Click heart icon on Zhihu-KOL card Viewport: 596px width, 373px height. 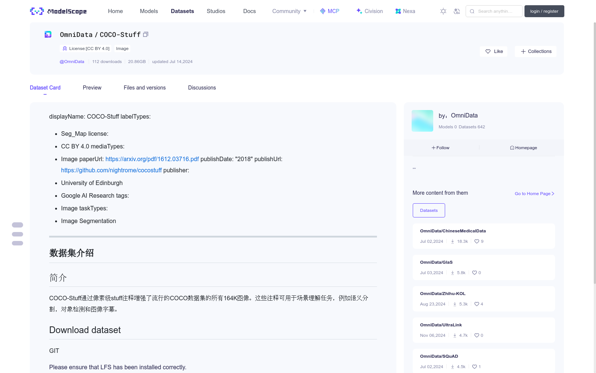[477, 304]
